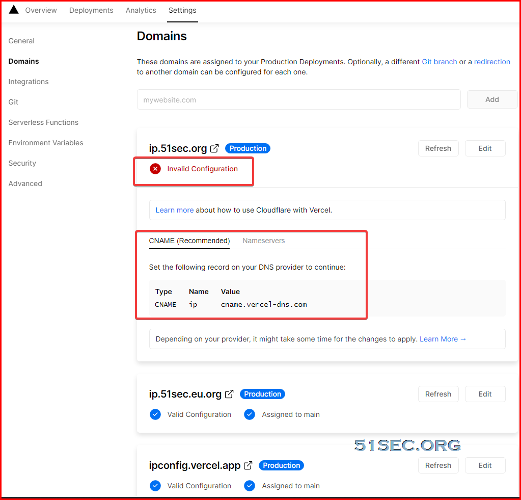The image size is (521, 500).
Task: Click Assigned to main checkmark for ipconfig.vercel.app
Action: pos(250,486)
